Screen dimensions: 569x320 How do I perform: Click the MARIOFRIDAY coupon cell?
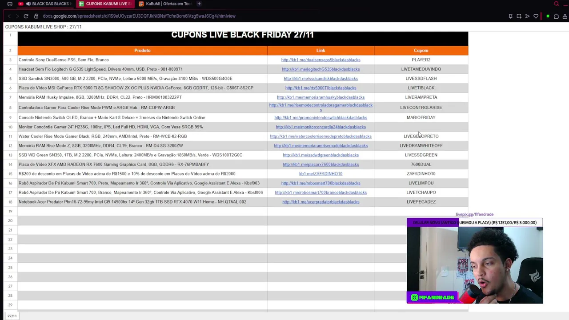(421, 118)
